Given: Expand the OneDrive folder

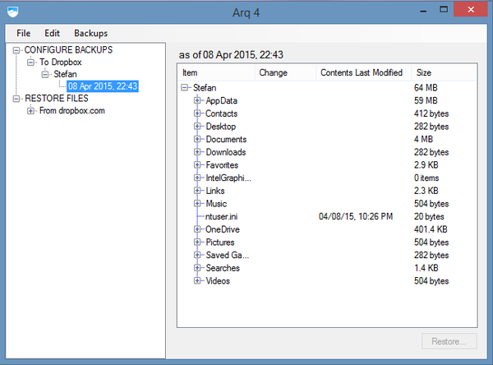Looking at the screenshot, I should [x=197, y=229].
